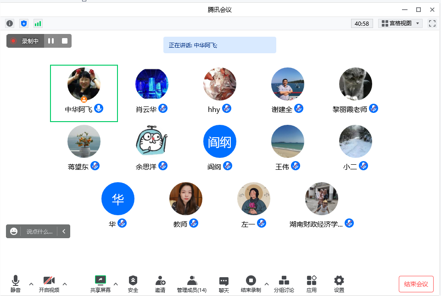Toggle 静音 microphone mute
The image size is (441, 296).
pos(16,283)
